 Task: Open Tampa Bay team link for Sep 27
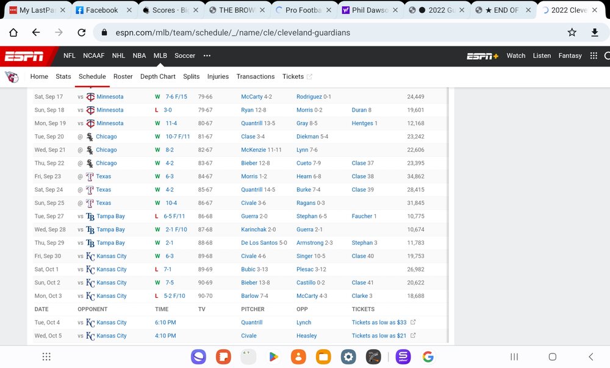[110, 216]
